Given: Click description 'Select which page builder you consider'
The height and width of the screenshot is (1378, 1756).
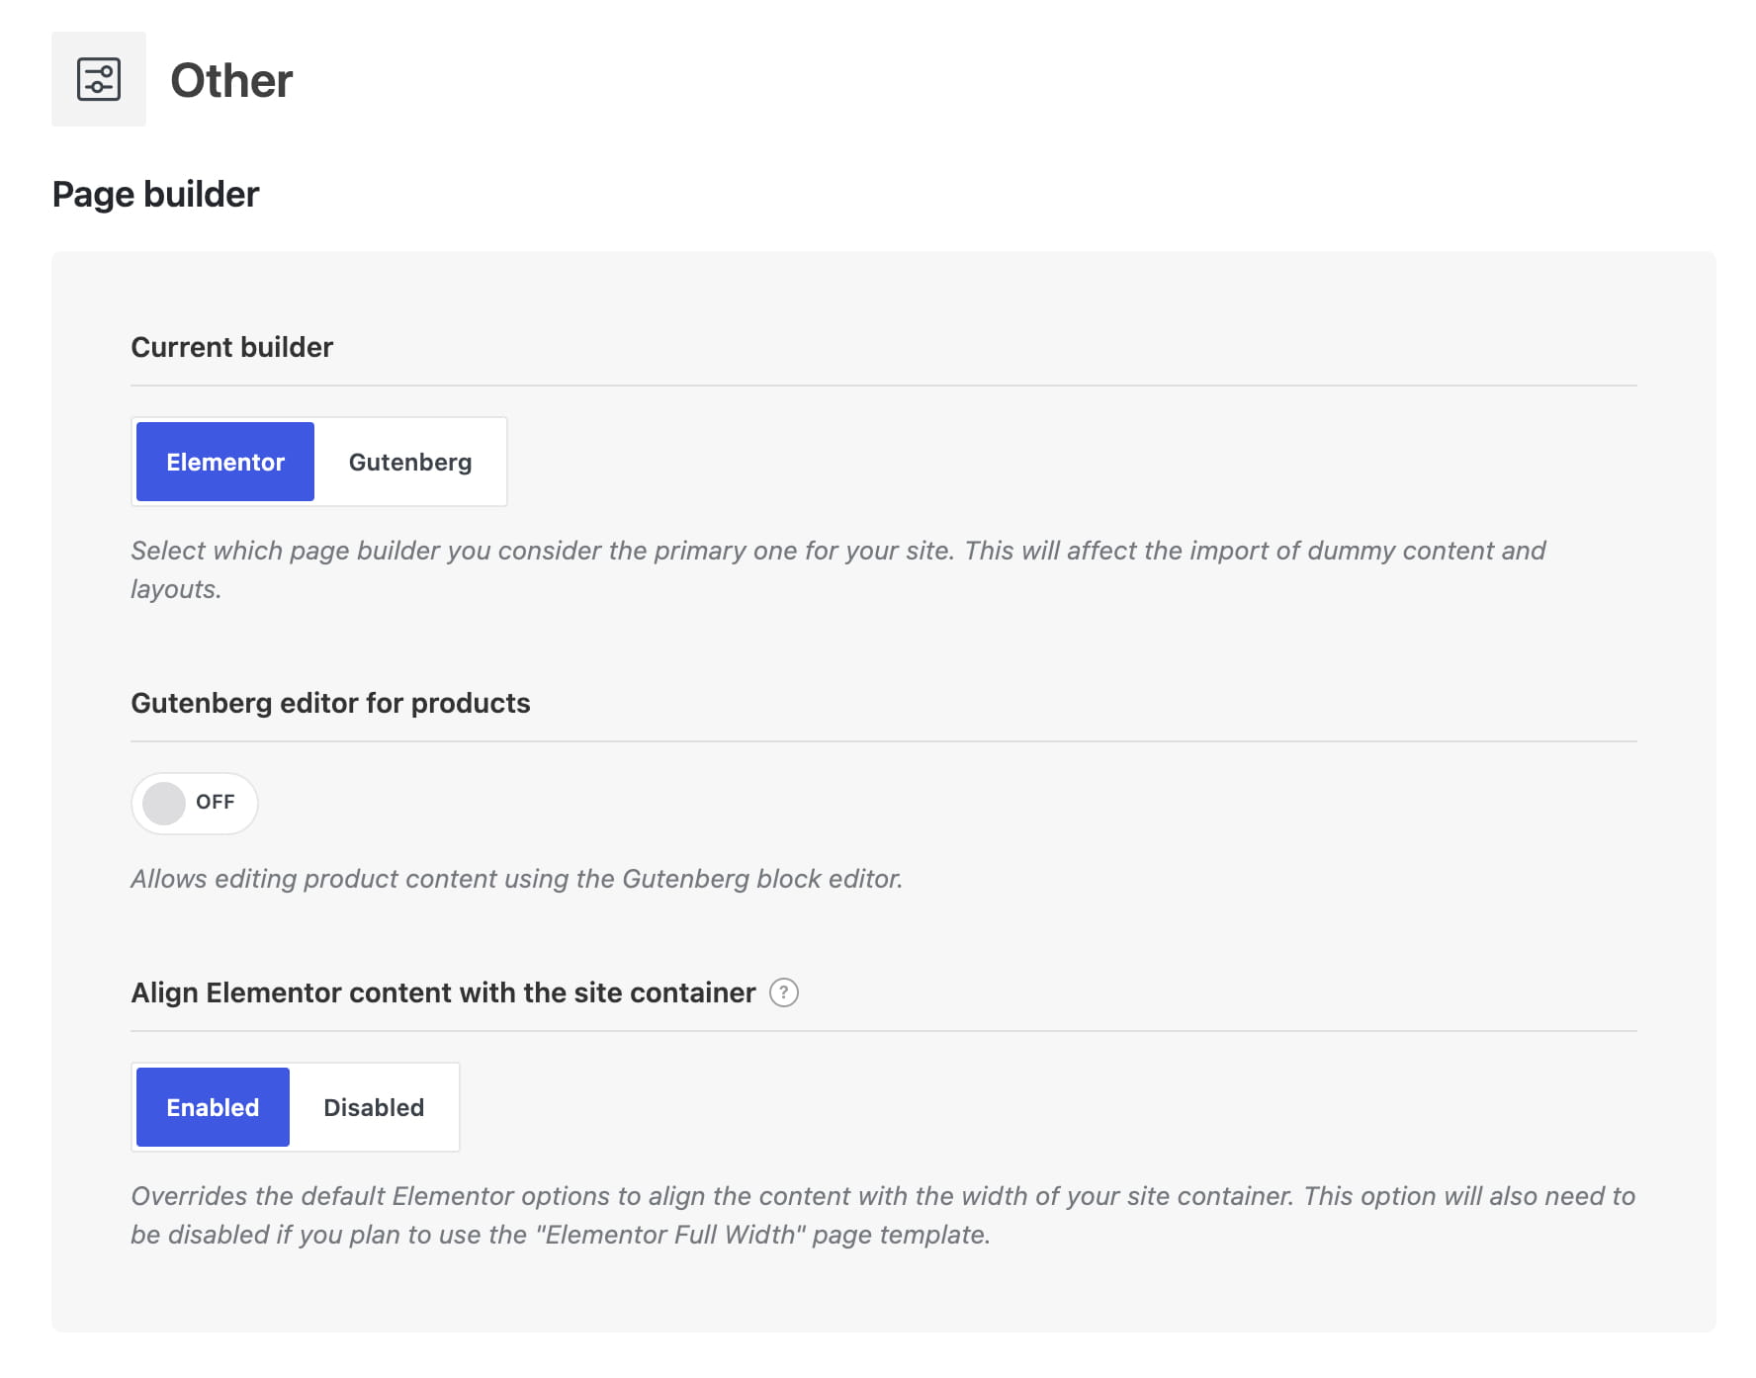Looking at the screenshot, I should [838, 569].
